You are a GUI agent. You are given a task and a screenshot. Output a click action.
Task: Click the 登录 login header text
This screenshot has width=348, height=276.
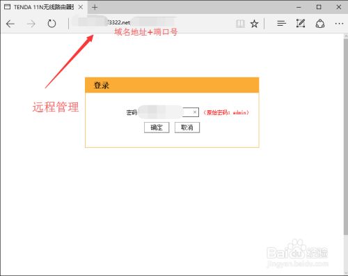point(102,85)
